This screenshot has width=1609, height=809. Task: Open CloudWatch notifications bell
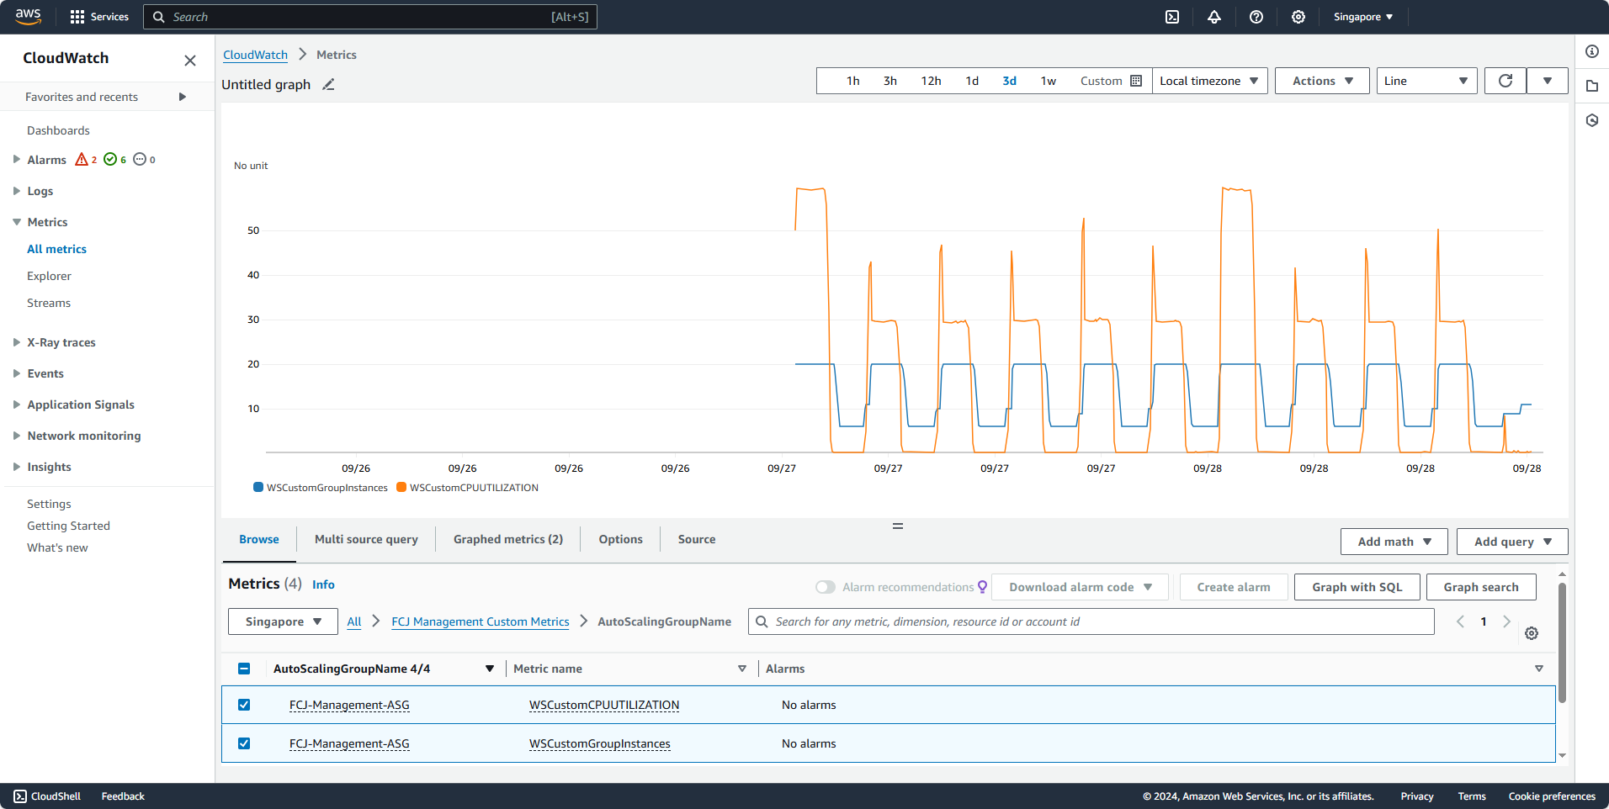point(1213,17)
